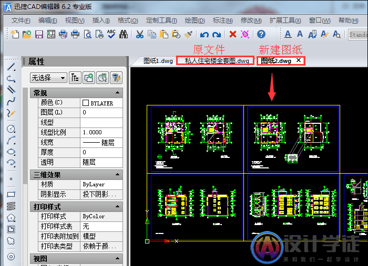This screenshot has height=266, width=368.
Task: Open the 帮助(H) menu
Action: [348, 20]
